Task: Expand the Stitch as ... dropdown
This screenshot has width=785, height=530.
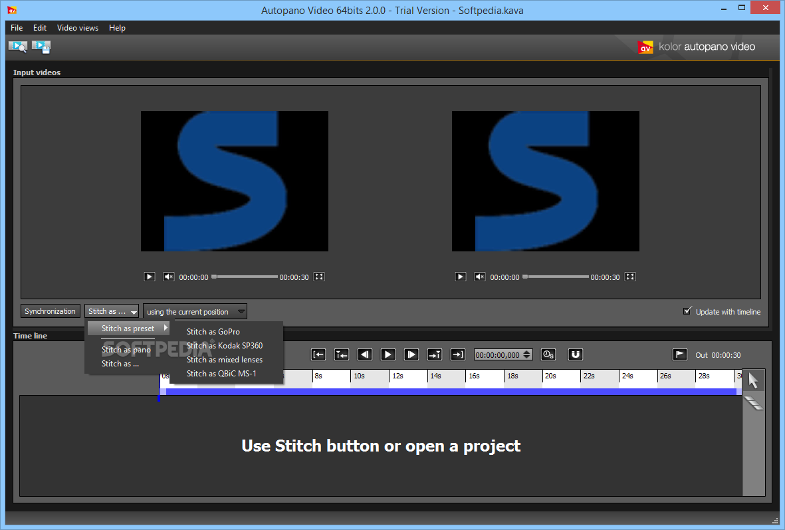Action: pyautogui.click(x=112, y=311)
